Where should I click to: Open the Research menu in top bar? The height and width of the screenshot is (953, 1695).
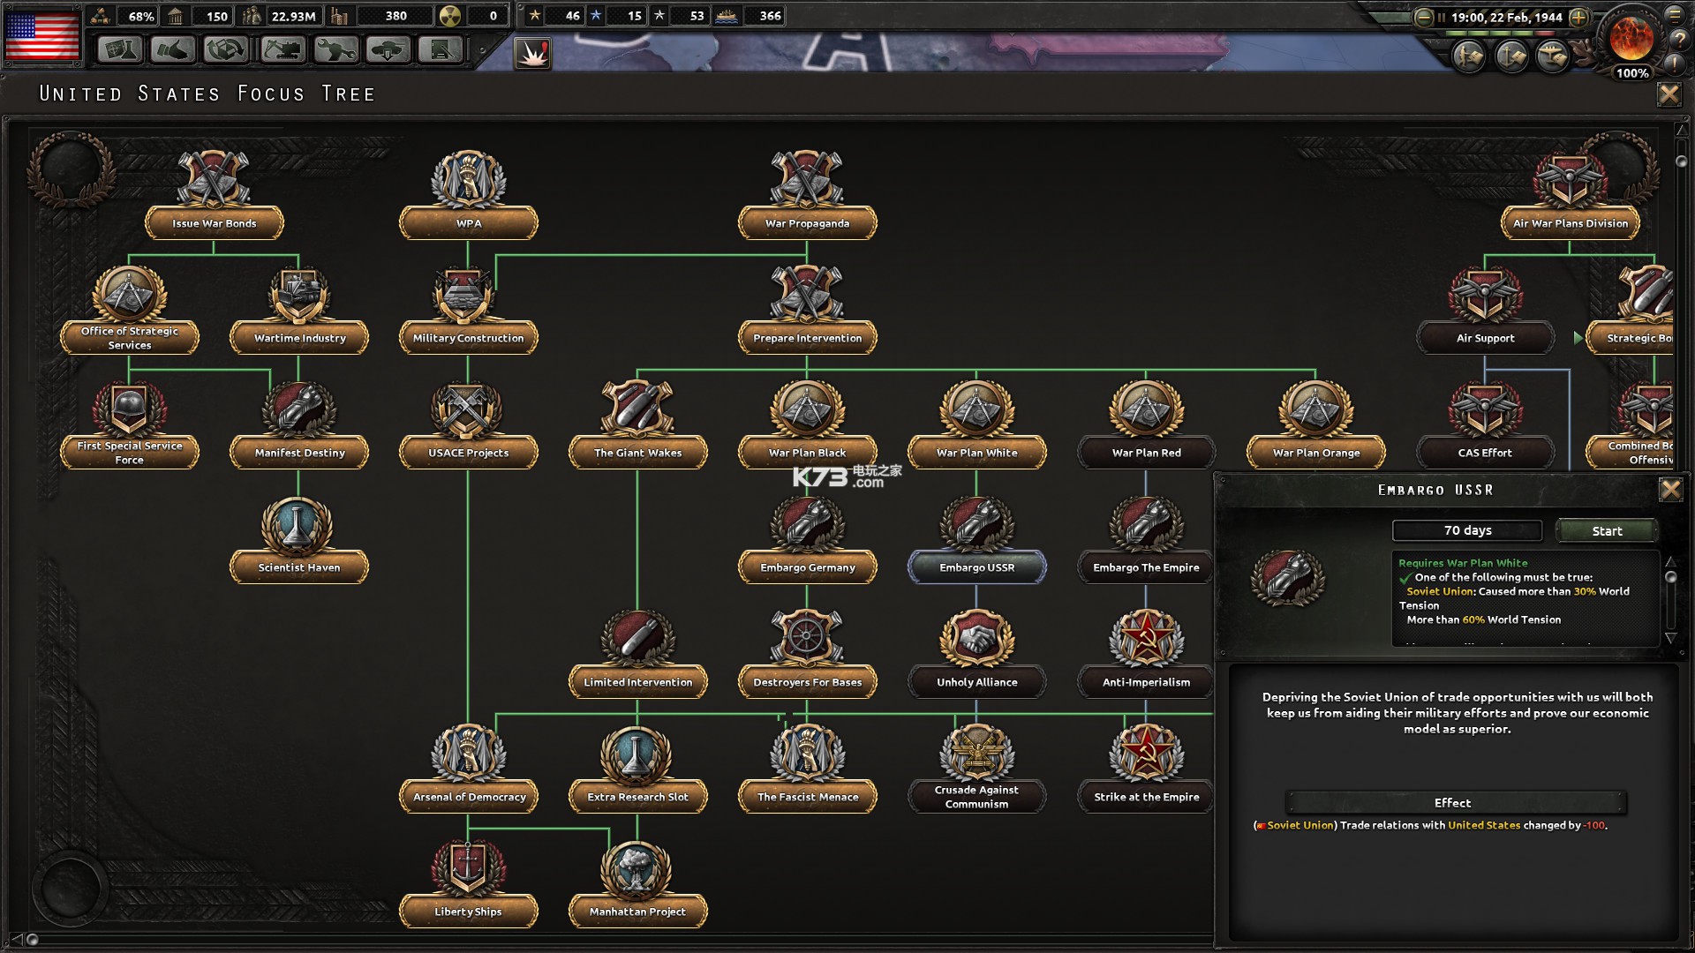coord(119,49)
